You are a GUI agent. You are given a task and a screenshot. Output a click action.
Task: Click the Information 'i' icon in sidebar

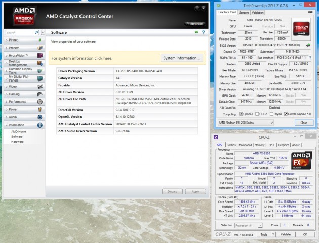click(x=39, y=125)
